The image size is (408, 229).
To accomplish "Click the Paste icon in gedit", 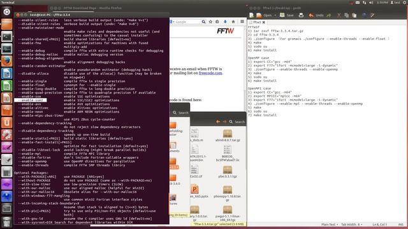I will (354, 15).
